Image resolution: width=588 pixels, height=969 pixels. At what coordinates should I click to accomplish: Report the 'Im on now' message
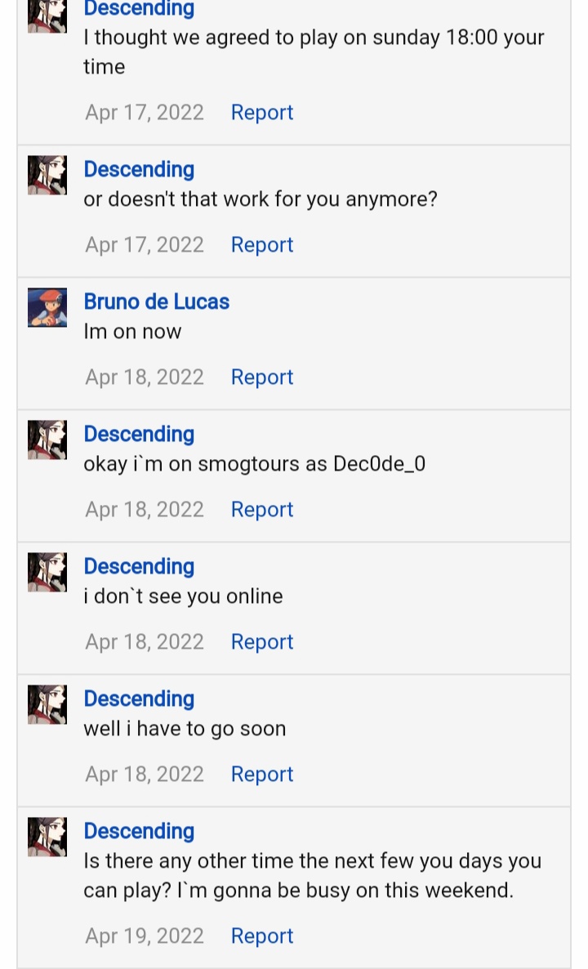pos(262,377)
